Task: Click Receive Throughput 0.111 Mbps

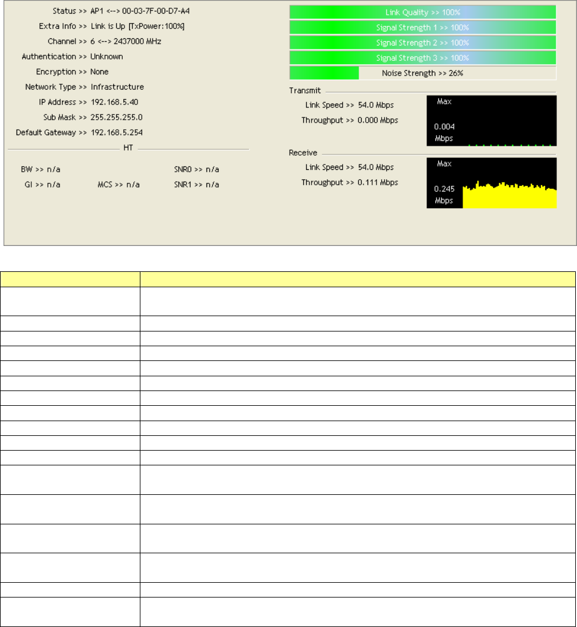Action: click(x=349, y=183)
